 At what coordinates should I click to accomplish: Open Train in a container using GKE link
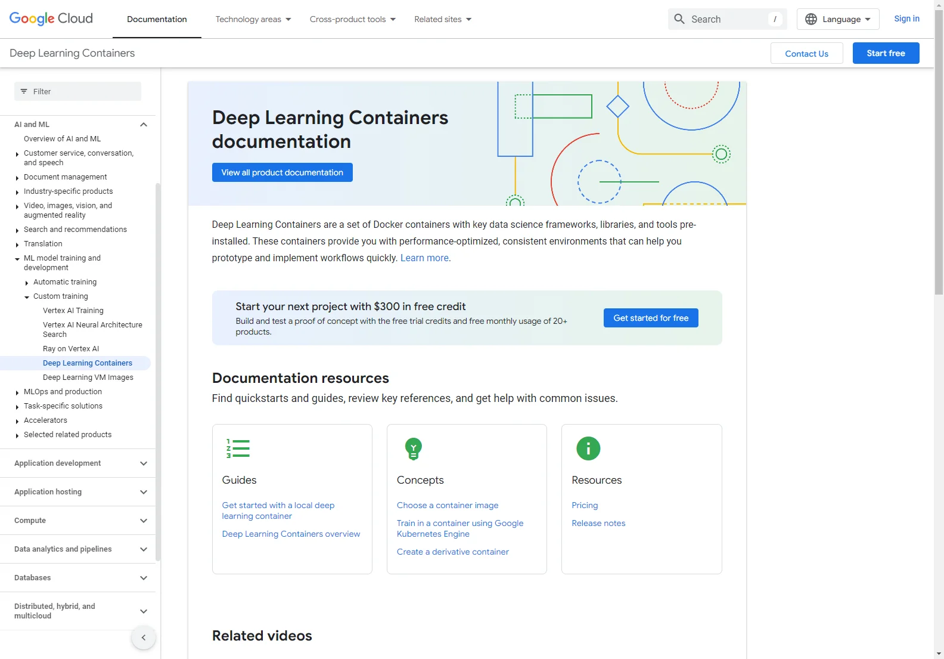tap(460, 528)
